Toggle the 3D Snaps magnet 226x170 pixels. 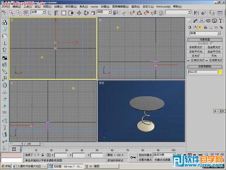(132, 13)
